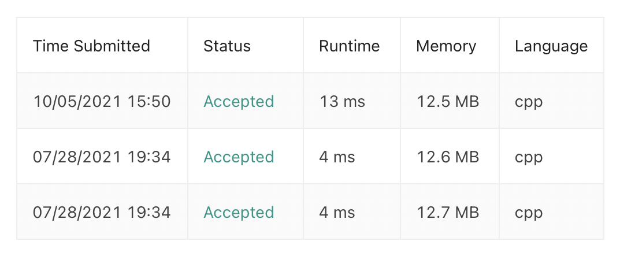
Task: Open the 12.6 MB Accepted submission
Action: 239,157
